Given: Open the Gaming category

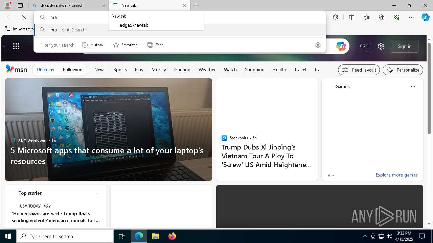Looking at the screenshot, I should pyautogui.click(x=182, y=70).
